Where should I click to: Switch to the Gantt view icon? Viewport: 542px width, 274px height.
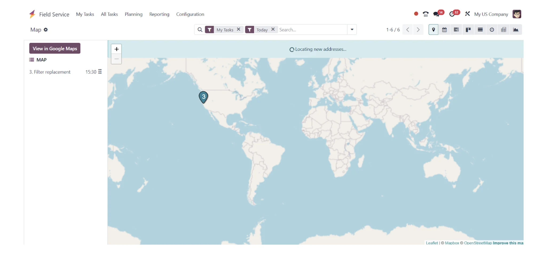[456, 30]
